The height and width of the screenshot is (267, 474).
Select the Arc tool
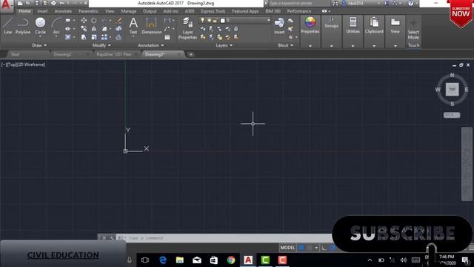pyautogui.click(x=56, y=25)
